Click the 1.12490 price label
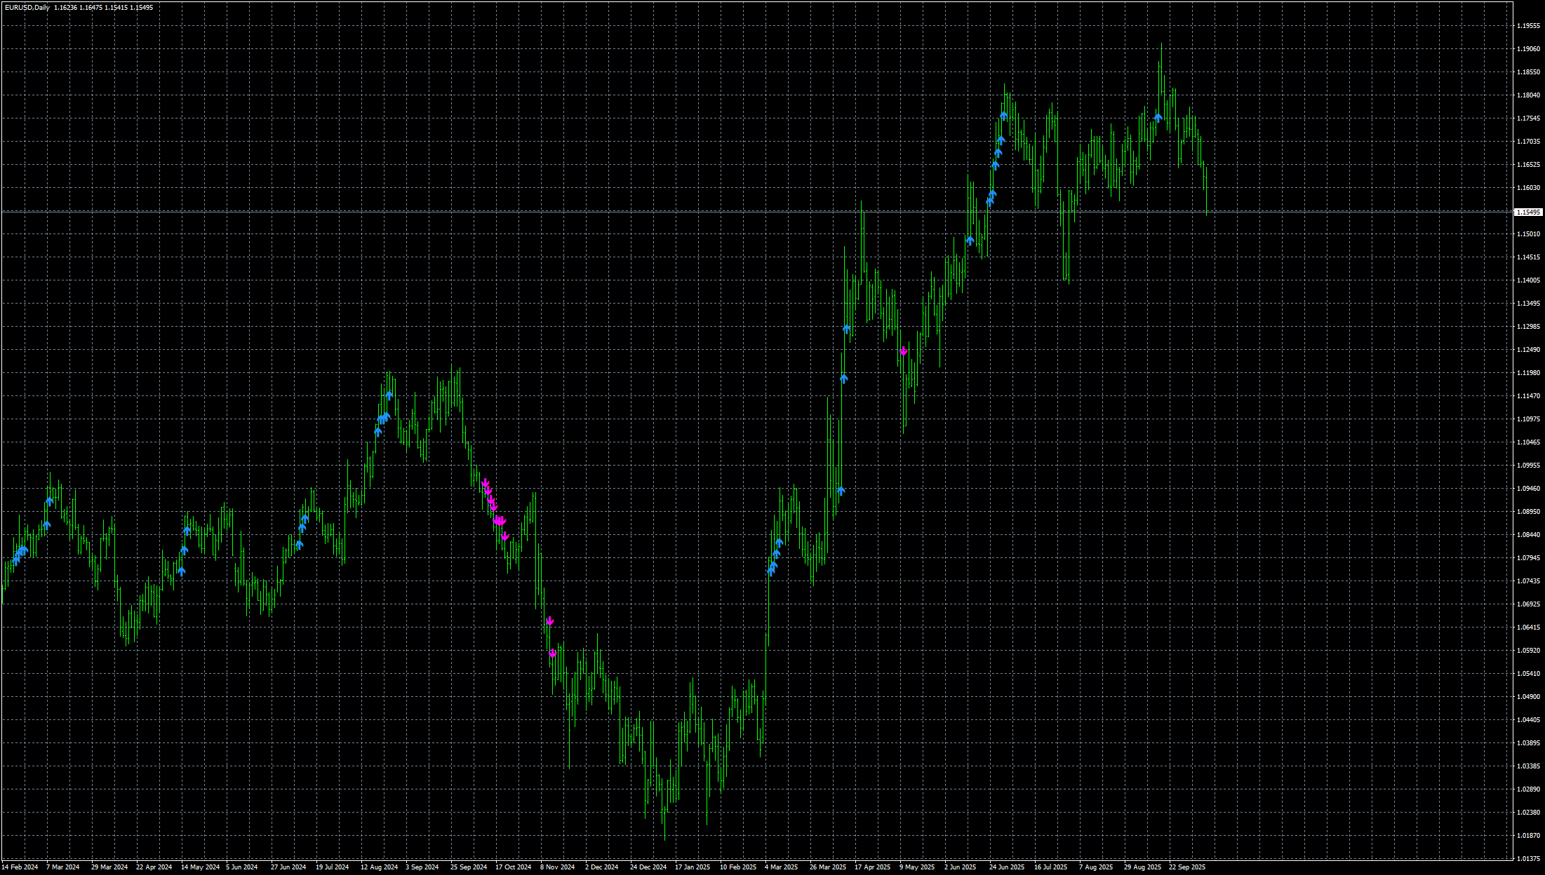 [x=1528, y=349]
